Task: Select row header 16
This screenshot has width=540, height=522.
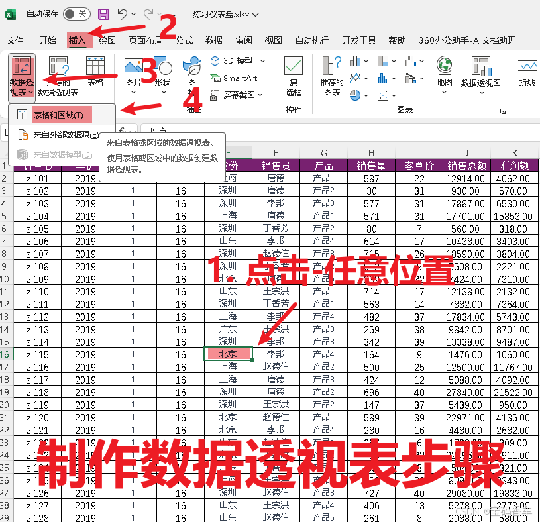Action: 6,354
